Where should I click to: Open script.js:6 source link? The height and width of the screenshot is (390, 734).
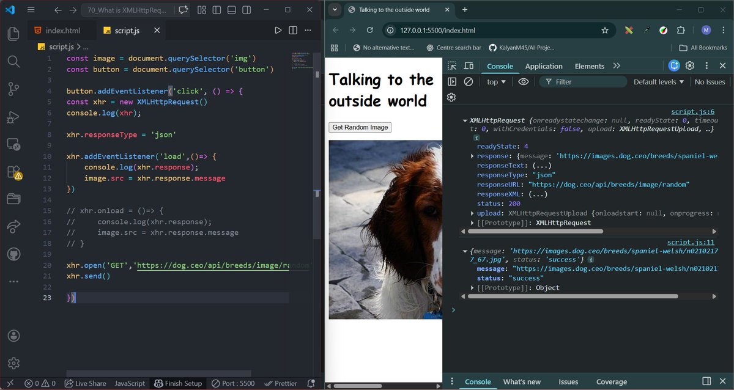click(692, 111)
